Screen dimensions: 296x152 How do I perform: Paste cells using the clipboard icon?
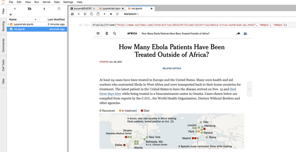98,14
